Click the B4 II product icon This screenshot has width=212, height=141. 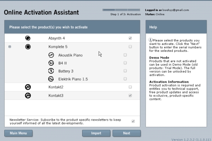pyautogui.click(x=51, y=63)
